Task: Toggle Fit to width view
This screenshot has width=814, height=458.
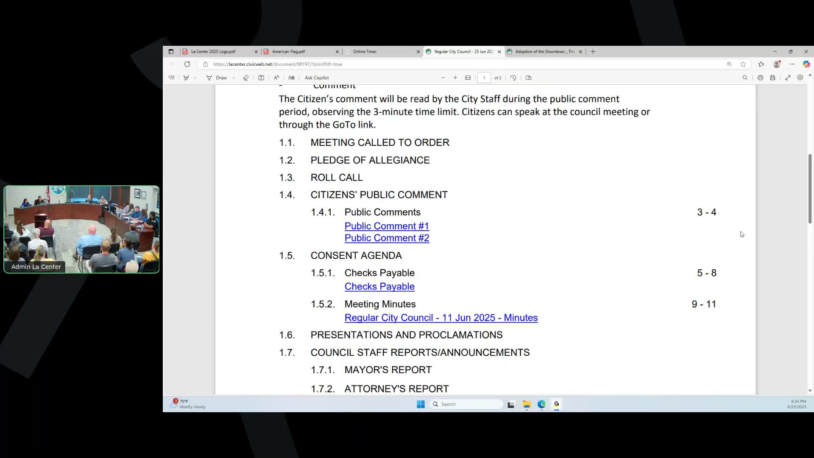Action: pyautogui.click(x=468, y=78)
